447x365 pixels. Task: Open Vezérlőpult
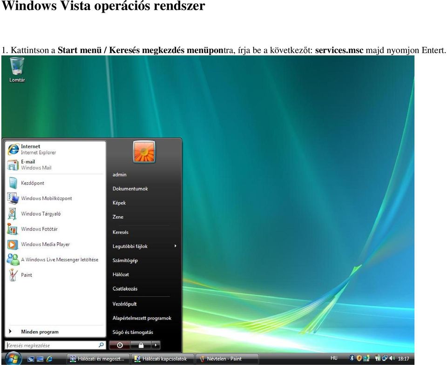(125, 304)
